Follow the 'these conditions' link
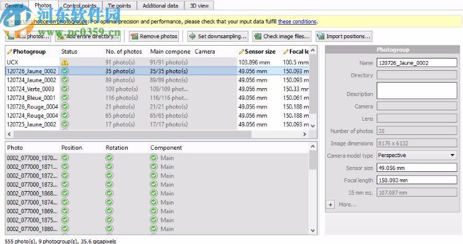Screen dimensions: 463x244 tap(297, 22)
